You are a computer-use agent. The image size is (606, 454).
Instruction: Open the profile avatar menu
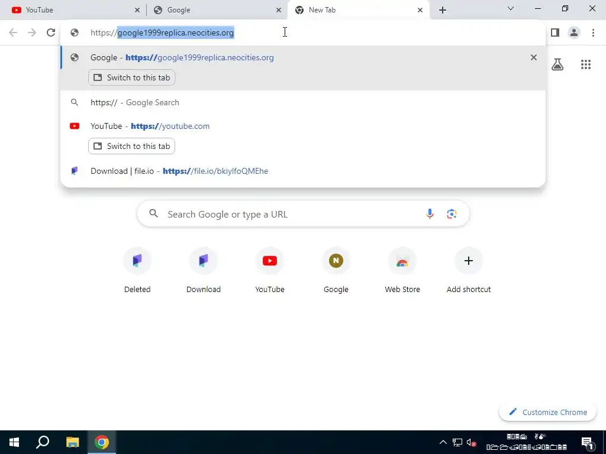pyautogui.click(x=574, y=33)
